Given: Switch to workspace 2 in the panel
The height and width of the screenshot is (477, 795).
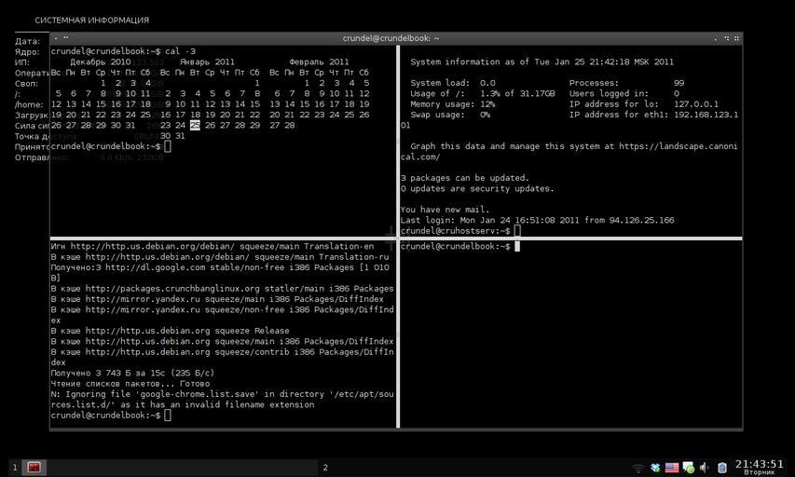Looking at the screenshot, I should (x=325, y=468).
